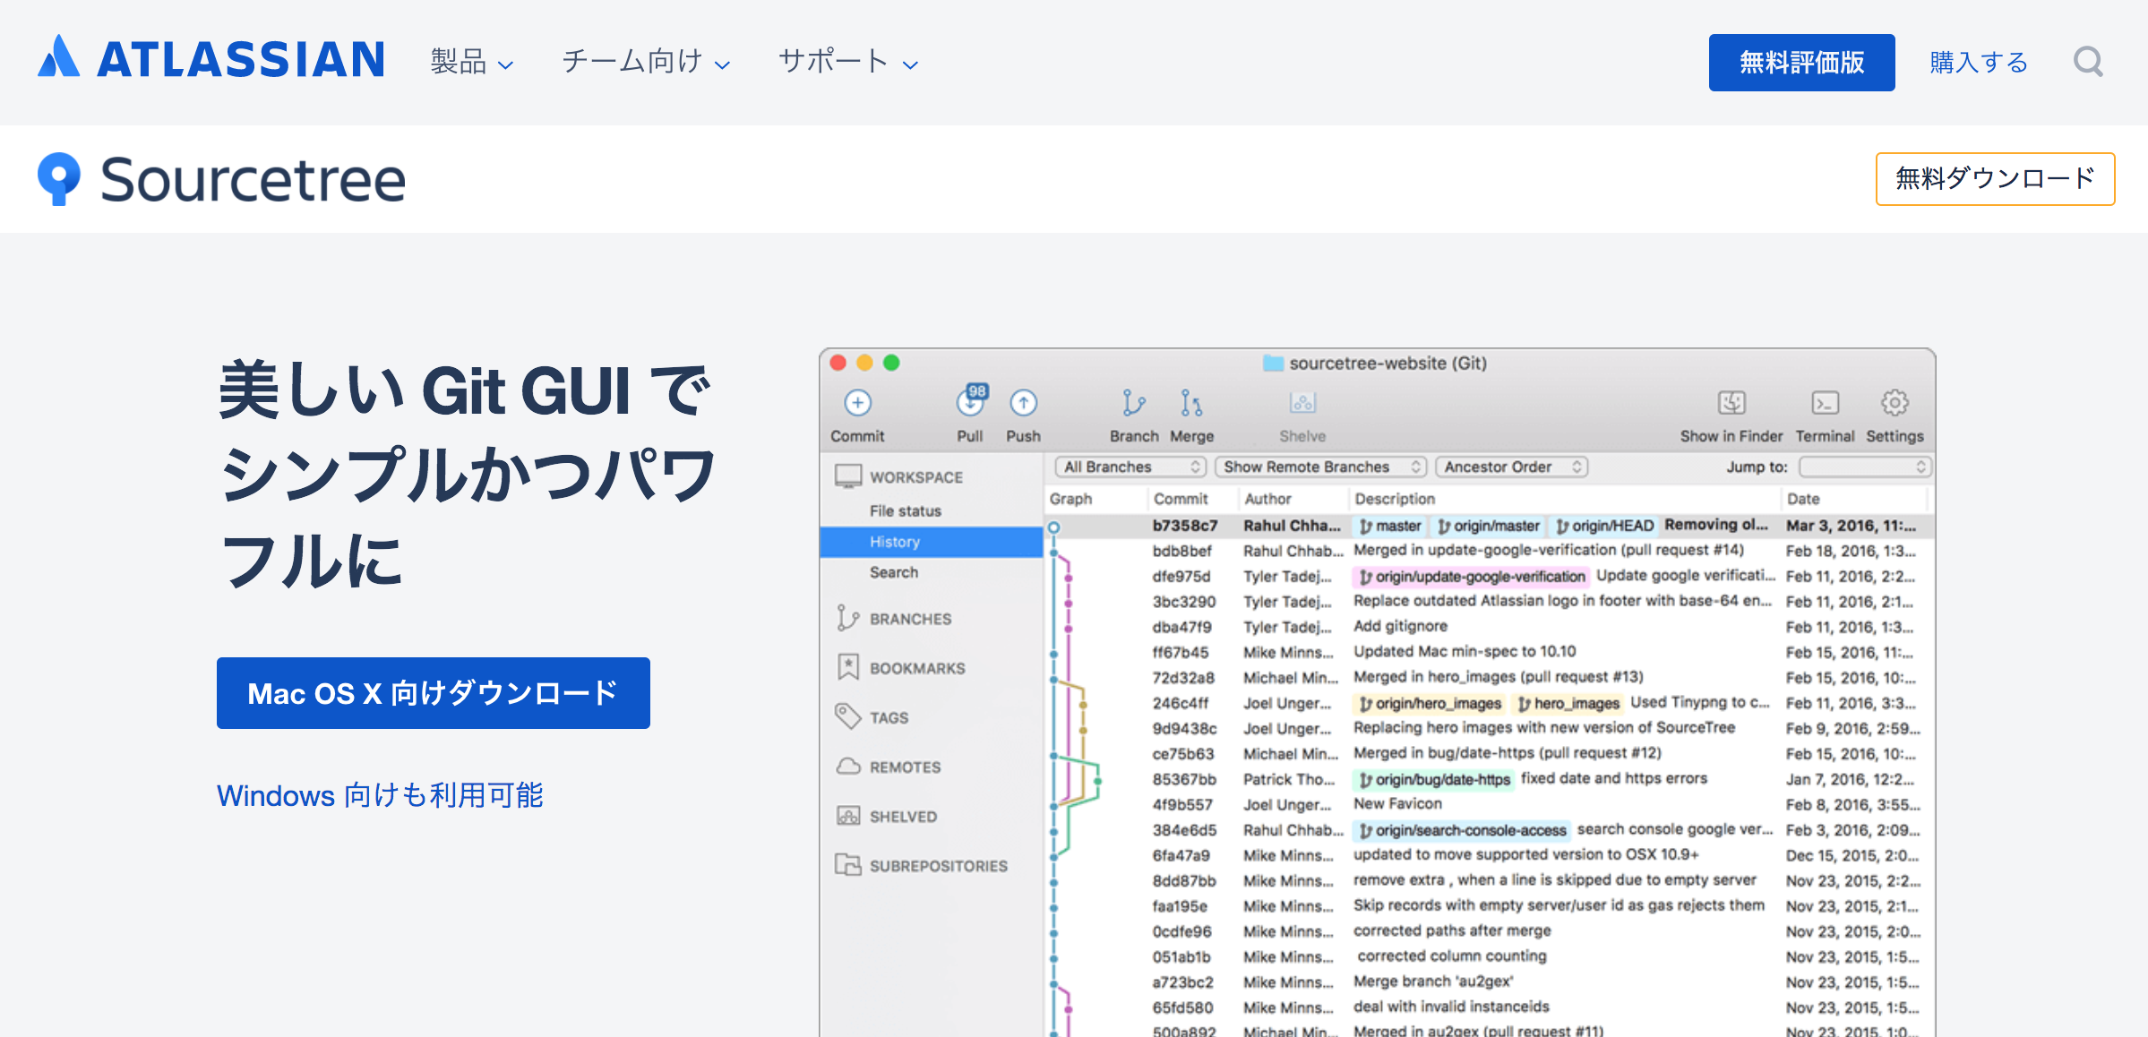The image size is (2148, 1037).
Task: Open the All Branches dropdown
Action: point(1129,467)
